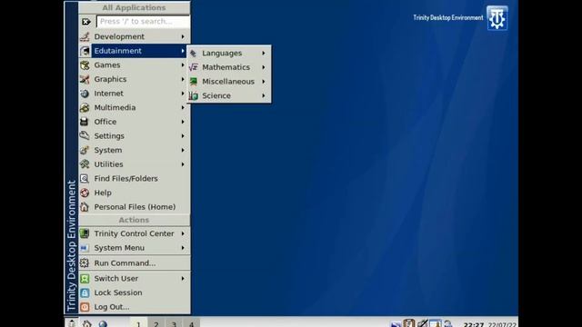
Task: Open the Trinity Control Center entry
Action: coord(134,233)
